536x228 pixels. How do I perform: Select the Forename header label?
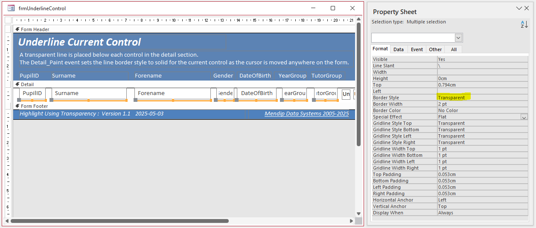[148, 76]
